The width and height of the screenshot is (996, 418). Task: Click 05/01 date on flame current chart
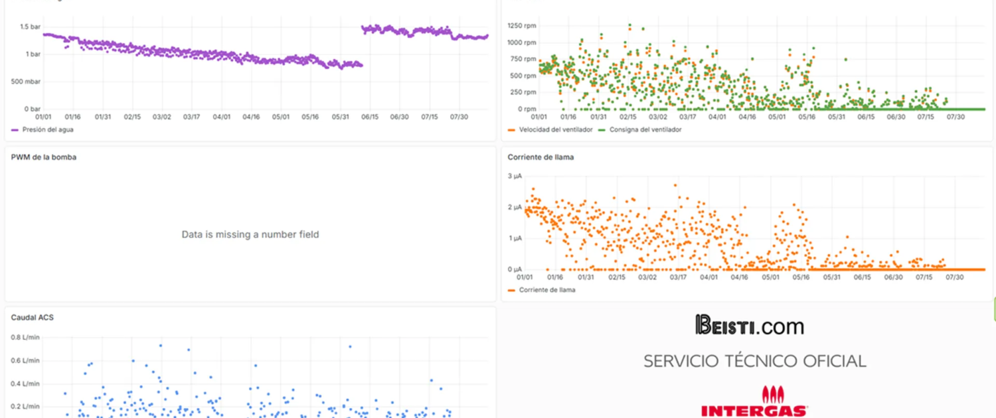(x=770, y=277)
